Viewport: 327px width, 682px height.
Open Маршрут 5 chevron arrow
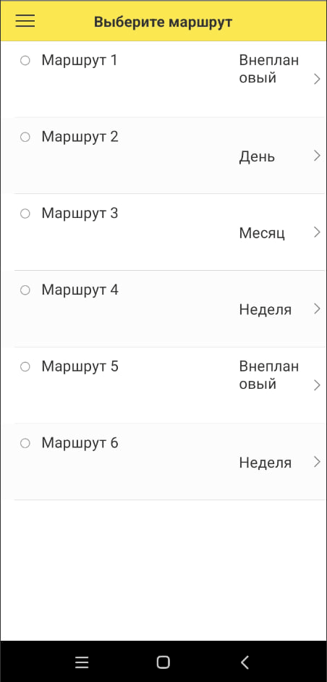point(317,385)
